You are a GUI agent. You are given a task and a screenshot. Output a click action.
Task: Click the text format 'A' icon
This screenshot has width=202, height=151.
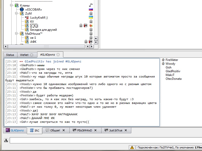point(6,140)
